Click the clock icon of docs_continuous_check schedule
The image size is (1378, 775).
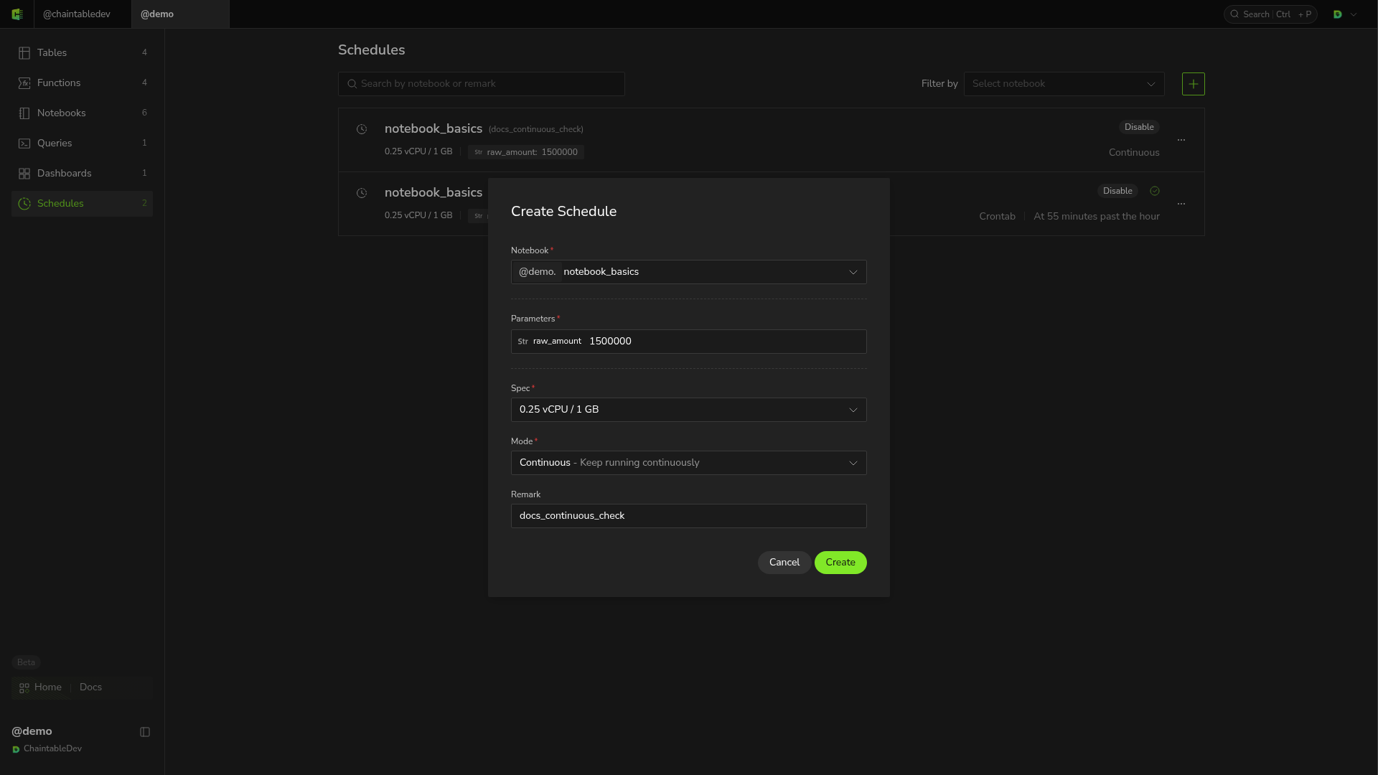point(362,129)
